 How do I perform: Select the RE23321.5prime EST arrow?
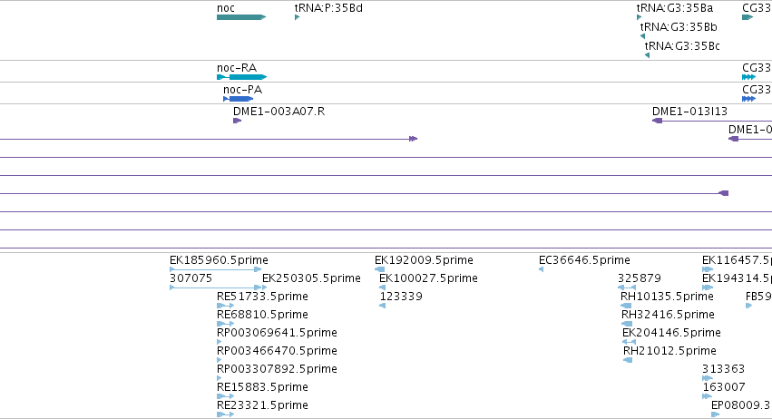tap(226, 414)
